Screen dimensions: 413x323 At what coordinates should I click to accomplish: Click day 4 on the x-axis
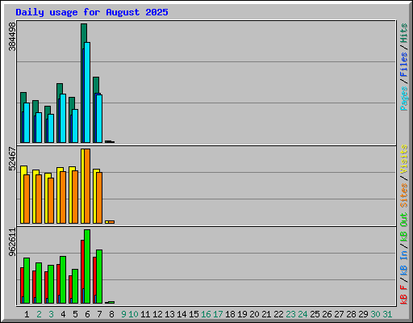(x=63, y=314)
